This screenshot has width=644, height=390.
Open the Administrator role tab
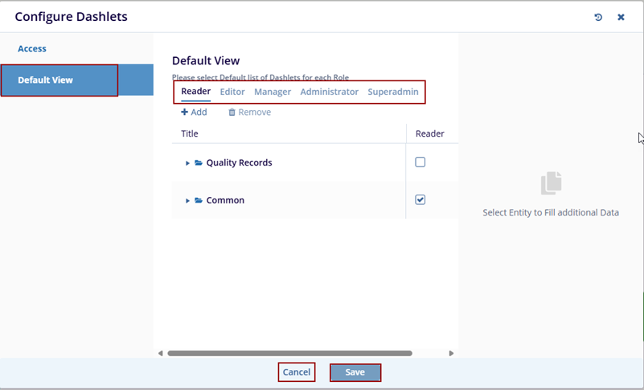click(x=329, y=92)
